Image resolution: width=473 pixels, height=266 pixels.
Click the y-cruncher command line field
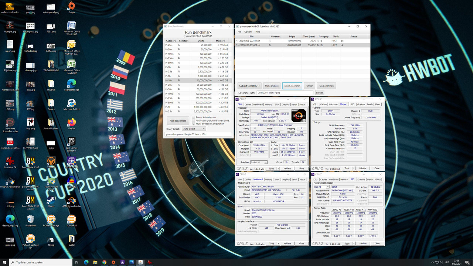click(x=198, y=134)
